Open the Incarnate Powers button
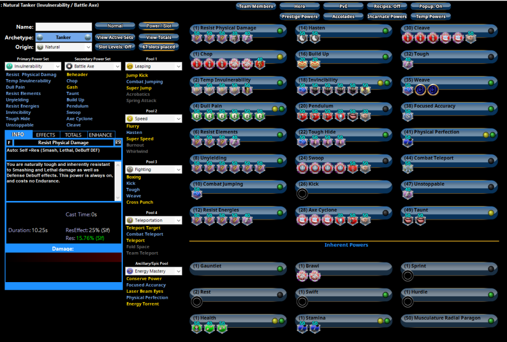The width and height of the screenshot is (507, 342). [387, 16]
